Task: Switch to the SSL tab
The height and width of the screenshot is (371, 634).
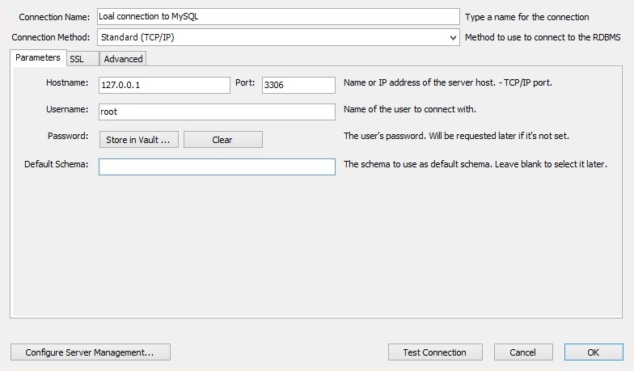Action: (x=82, y=59)
